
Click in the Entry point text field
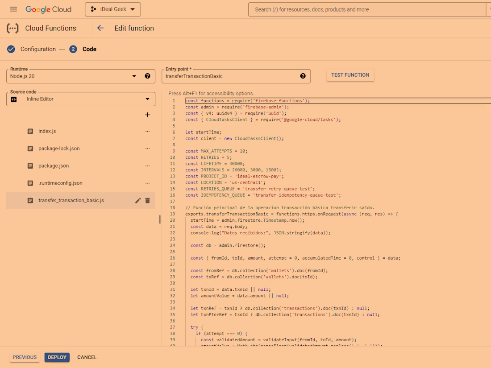228,76
